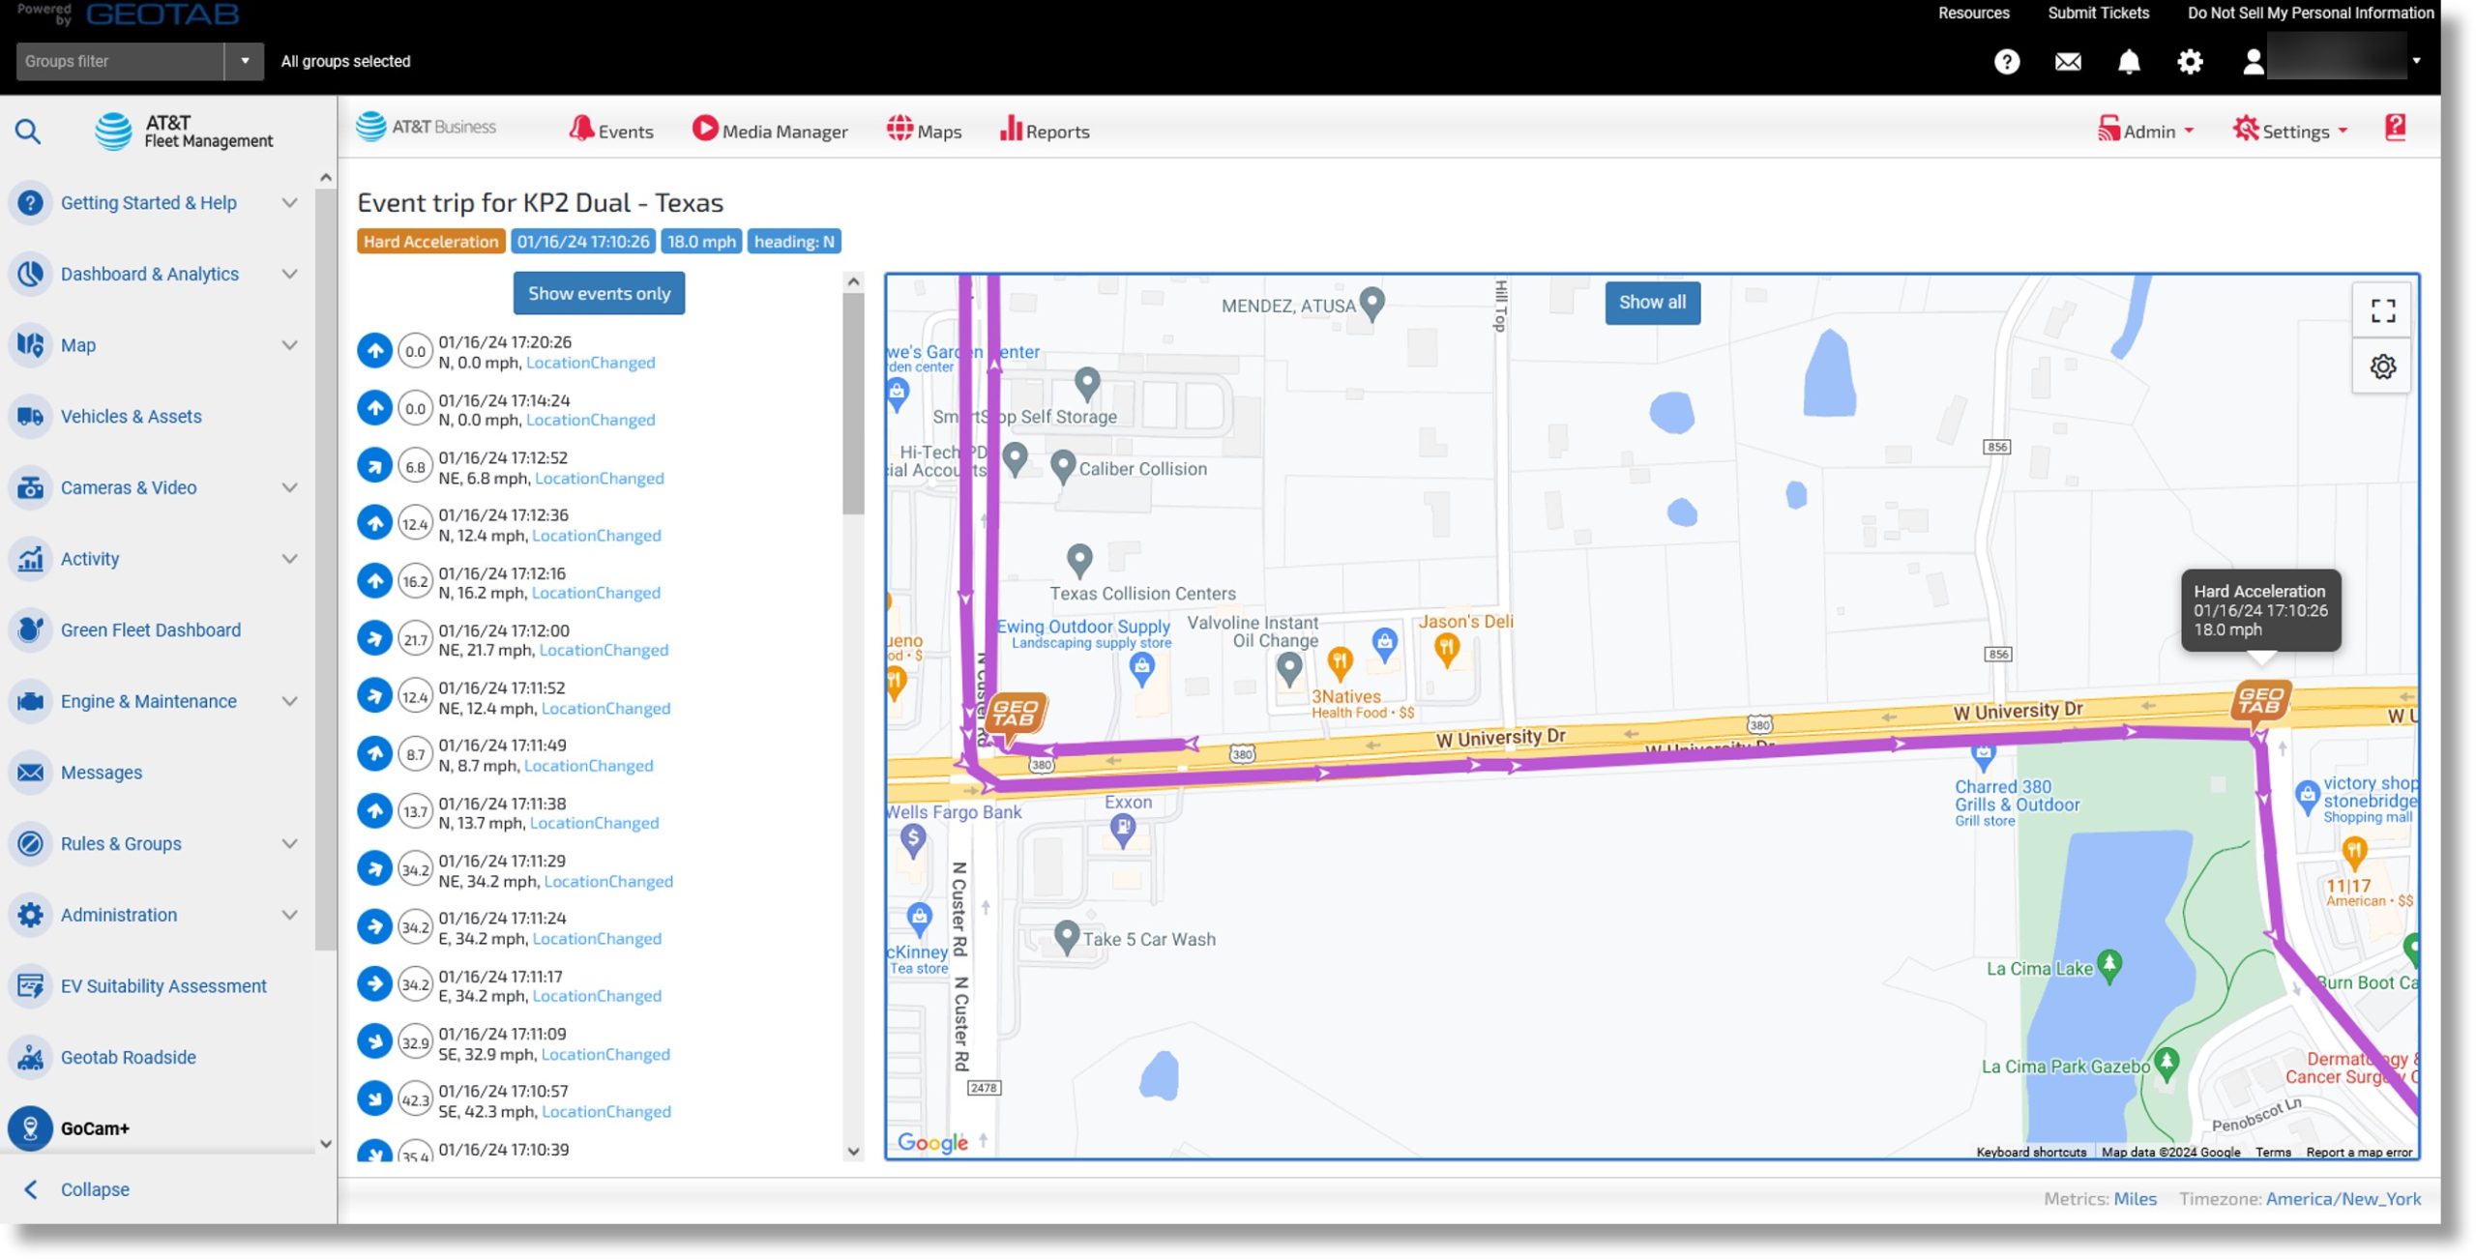Screen dimensions: 2476x1259
Task: Open the Maps menu item
Action: 924,131
